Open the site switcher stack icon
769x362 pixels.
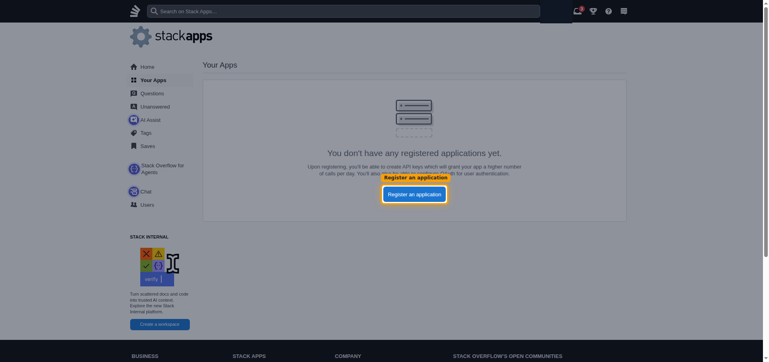[x=624, y=11]
